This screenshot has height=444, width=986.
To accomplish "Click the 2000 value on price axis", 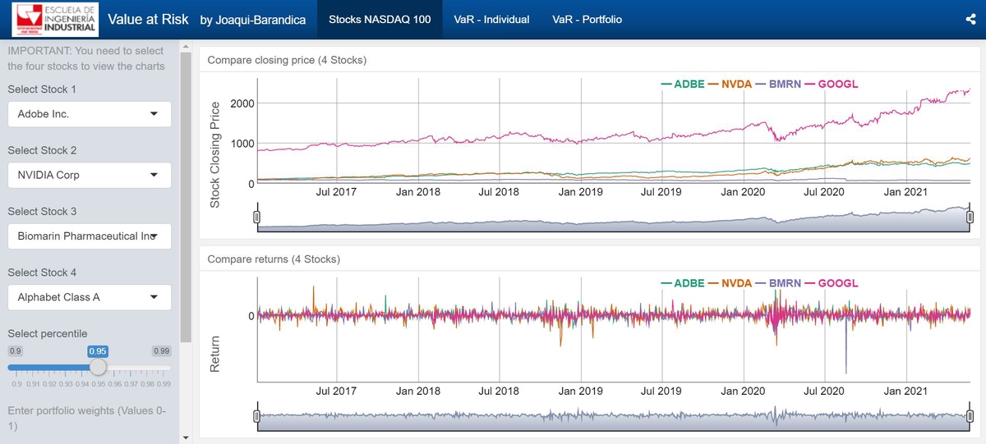I will pos(242,103).
